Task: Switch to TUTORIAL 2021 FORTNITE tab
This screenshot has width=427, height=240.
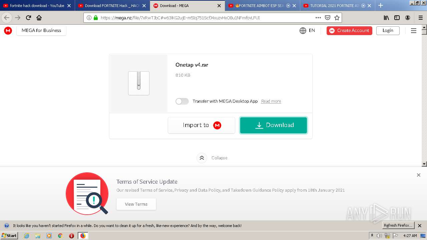Action: (x=337, y=6)
